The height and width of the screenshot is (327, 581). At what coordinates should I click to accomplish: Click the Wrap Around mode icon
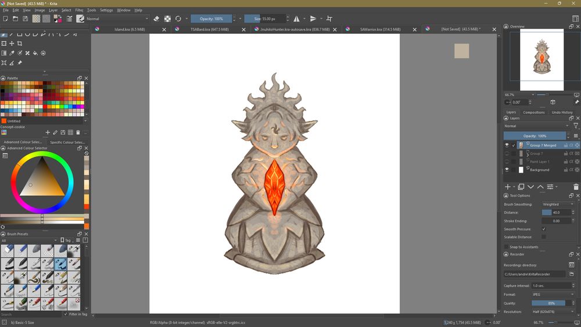[329, 19]
